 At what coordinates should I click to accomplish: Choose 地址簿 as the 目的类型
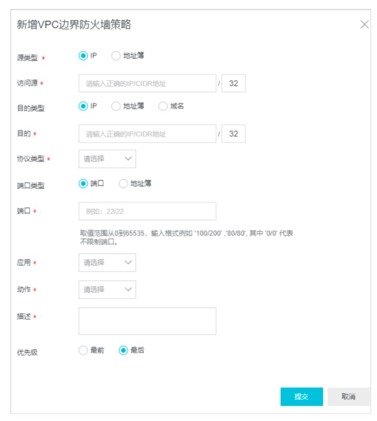tap(116, 106)
